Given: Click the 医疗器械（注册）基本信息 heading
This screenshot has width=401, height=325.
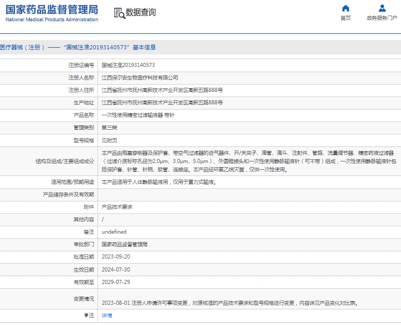Looking at the screenshot, I should (x=78, y=47).
